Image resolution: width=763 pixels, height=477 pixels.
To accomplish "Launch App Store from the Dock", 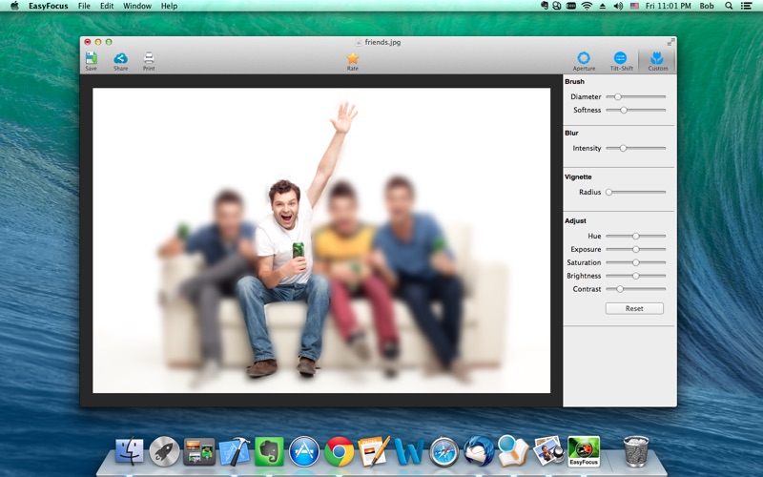I will click(x=304, y=451).
